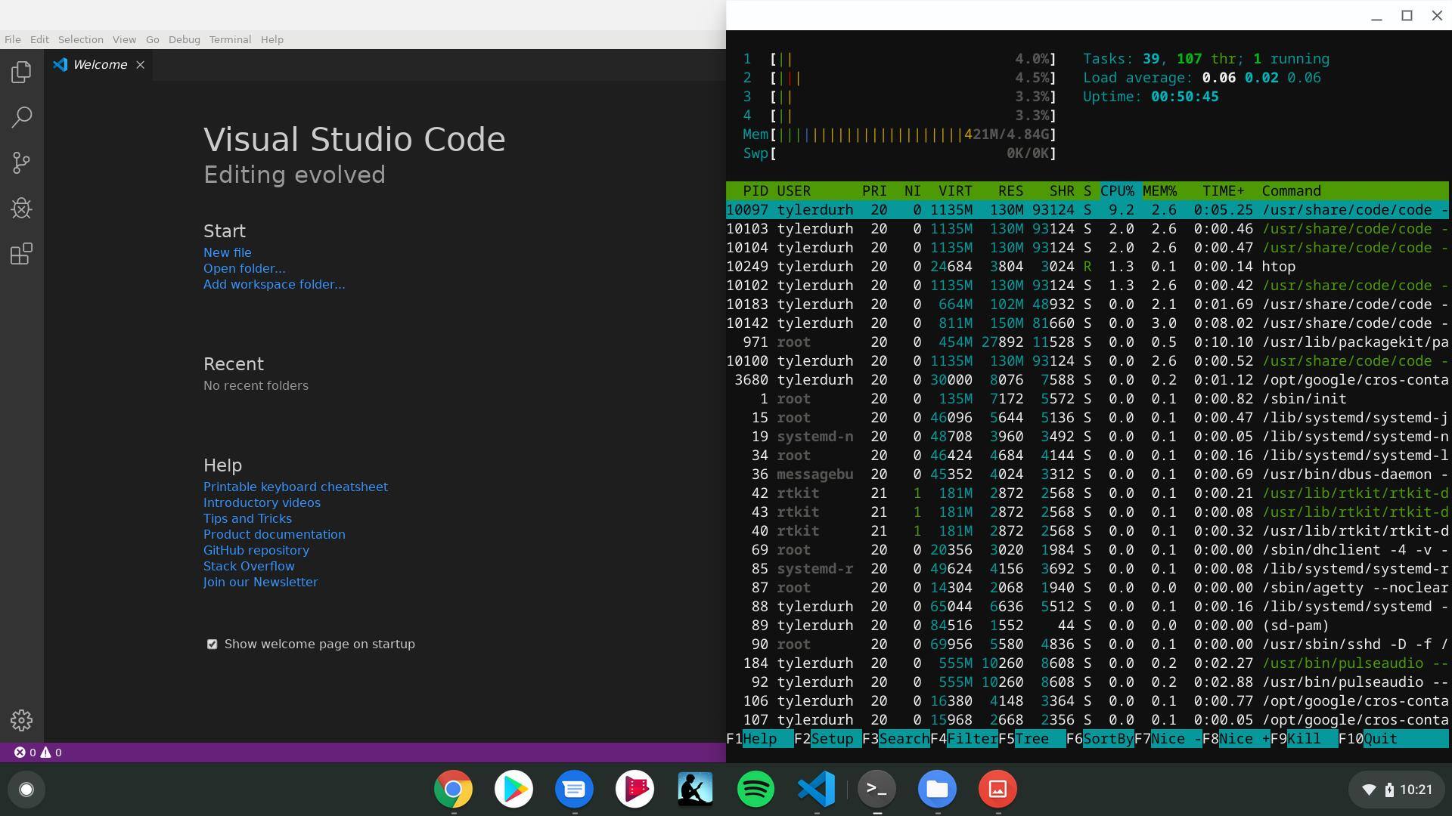This screenshot has height=816, width=1452.
Task: Uncheck Show welcome page on startup
Action: tap(213, 644)
